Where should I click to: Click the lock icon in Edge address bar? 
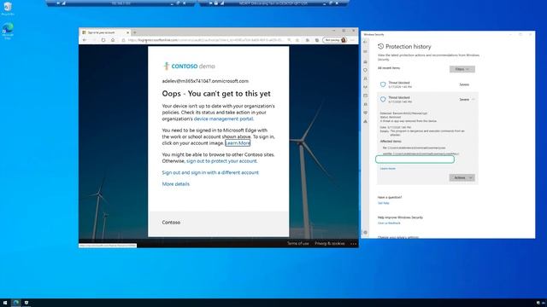(123, 40)
